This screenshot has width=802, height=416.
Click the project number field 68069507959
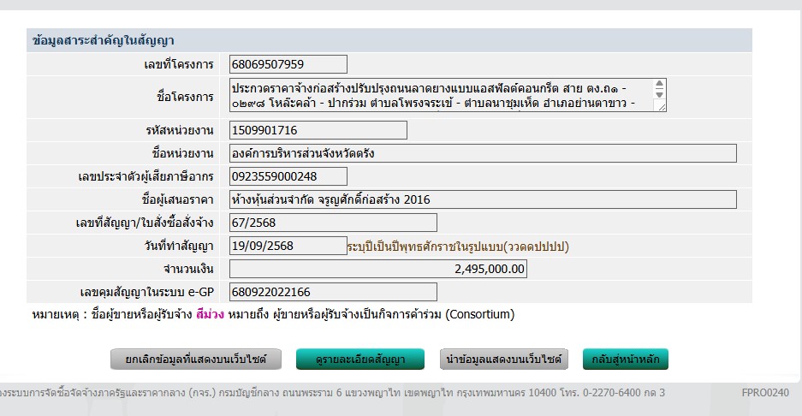click(x=288, y=64)
